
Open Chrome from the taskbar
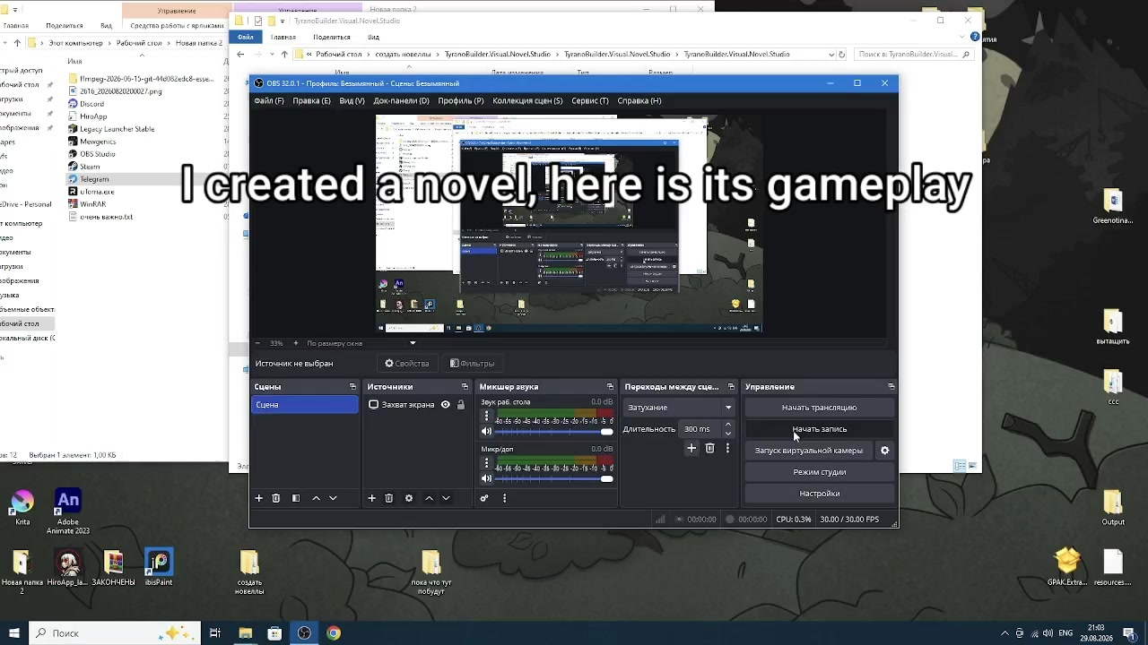(x=334, y=633)
